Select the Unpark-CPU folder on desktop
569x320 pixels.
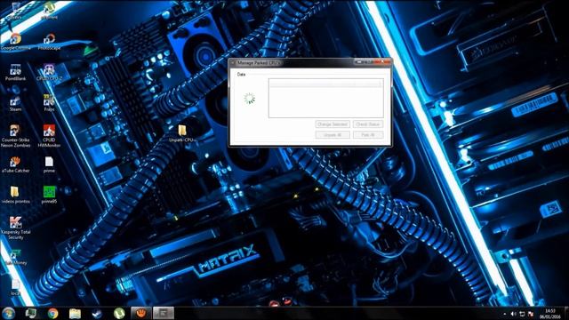(x=182, y=133)
